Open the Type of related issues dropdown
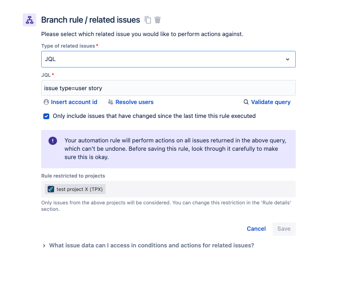 click(168, 59)
